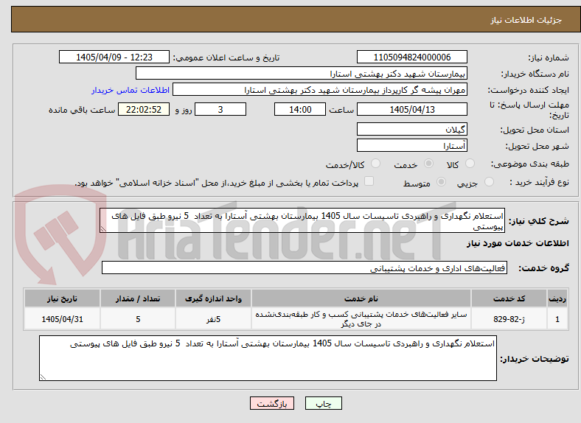Click the تاریخ نیاز column header
The image size is (581, 423).
62,298
